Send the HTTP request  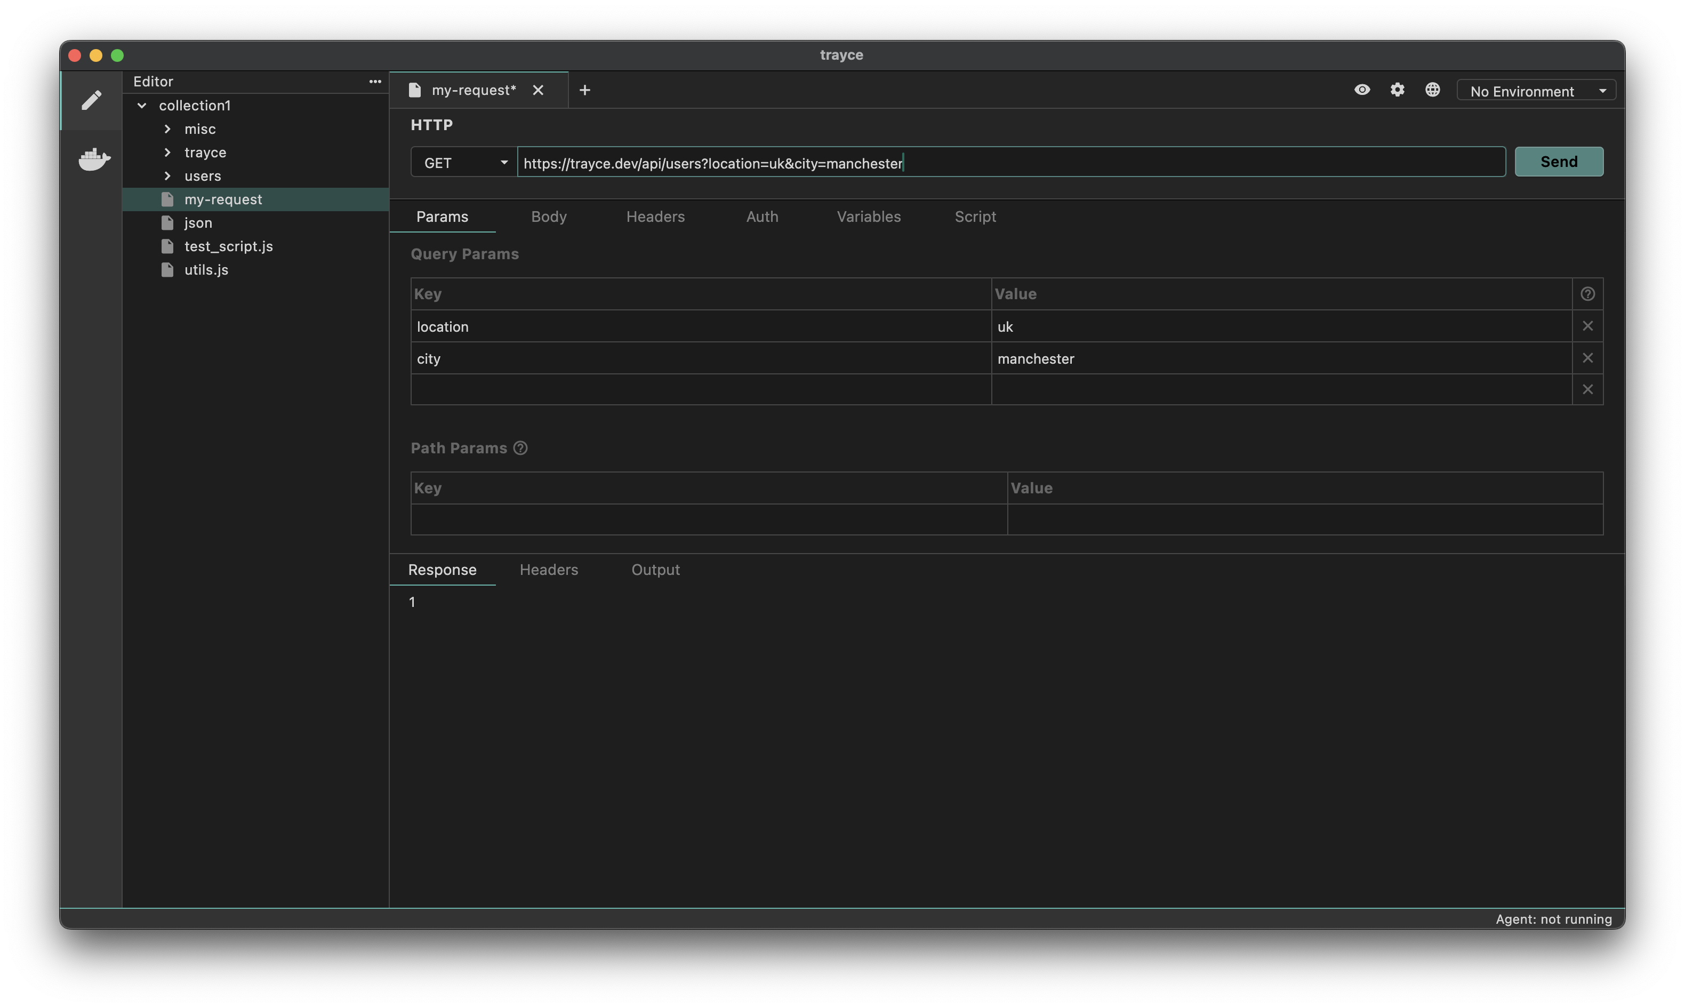tap(1559, 162)
